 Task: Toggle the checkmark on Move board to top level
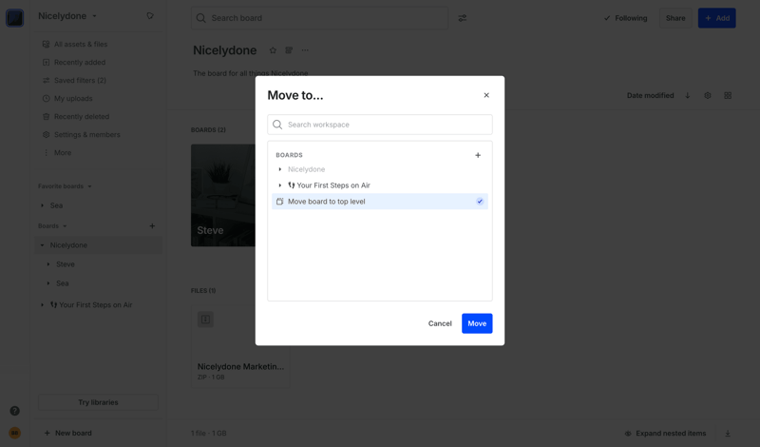point(480,202)
